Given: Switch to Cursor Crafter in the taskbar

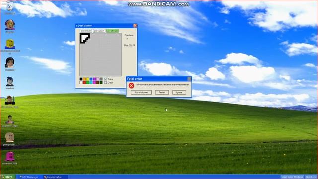Looking at the screenshot, I should (x=55, y=177).
